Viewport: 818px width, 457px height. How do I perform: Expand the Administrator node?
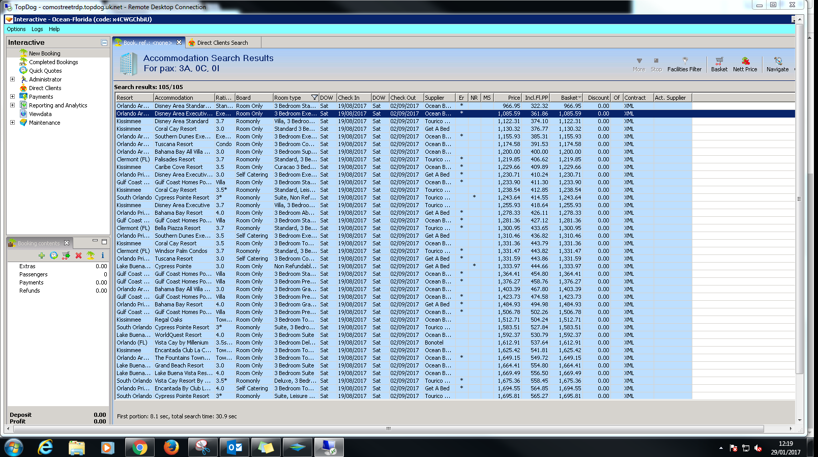pyautogui.click(x=13, y=79)
